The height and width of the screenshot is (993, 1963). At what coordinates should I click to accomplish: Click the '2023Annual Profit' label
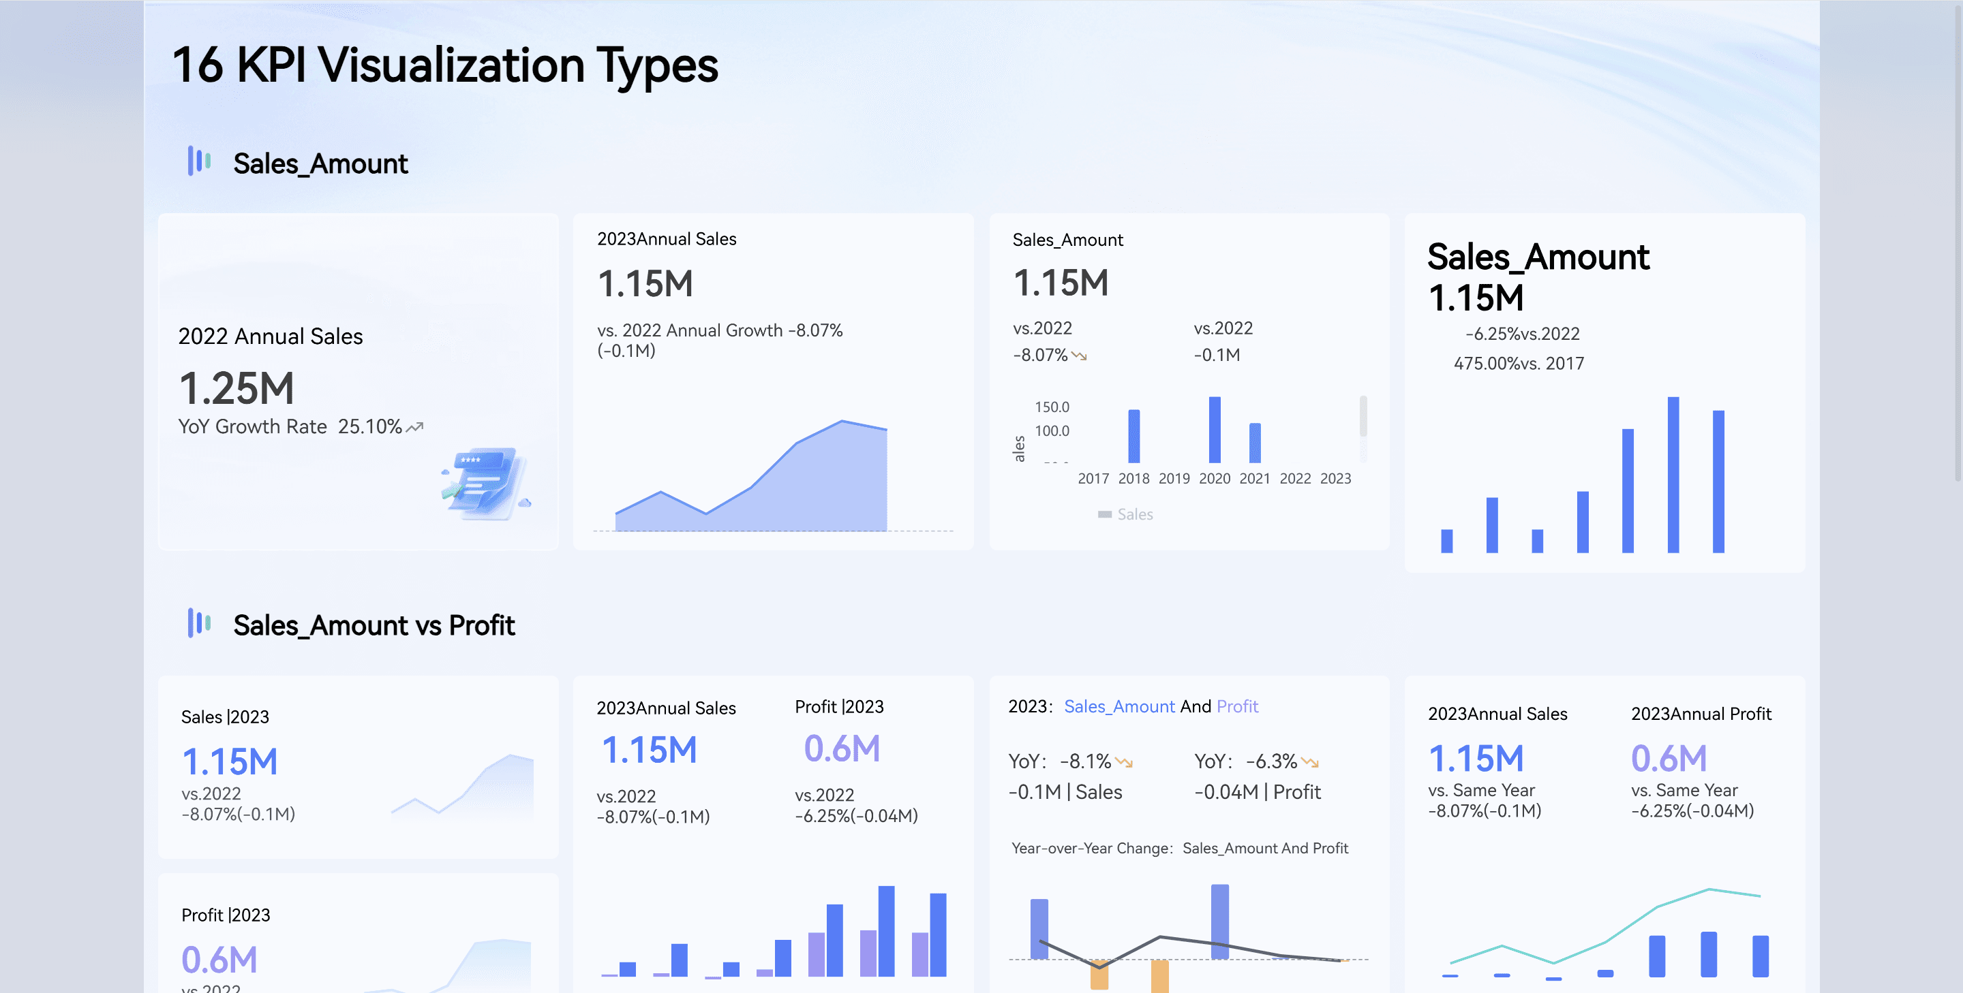[1701, 714]
